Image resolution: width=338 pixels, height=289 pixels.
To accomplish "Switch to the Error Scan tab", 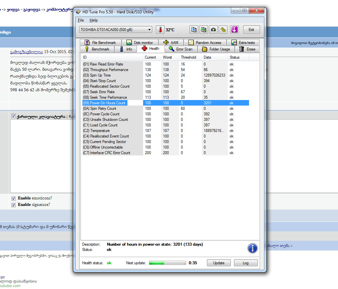I will [x=181, y=49].
